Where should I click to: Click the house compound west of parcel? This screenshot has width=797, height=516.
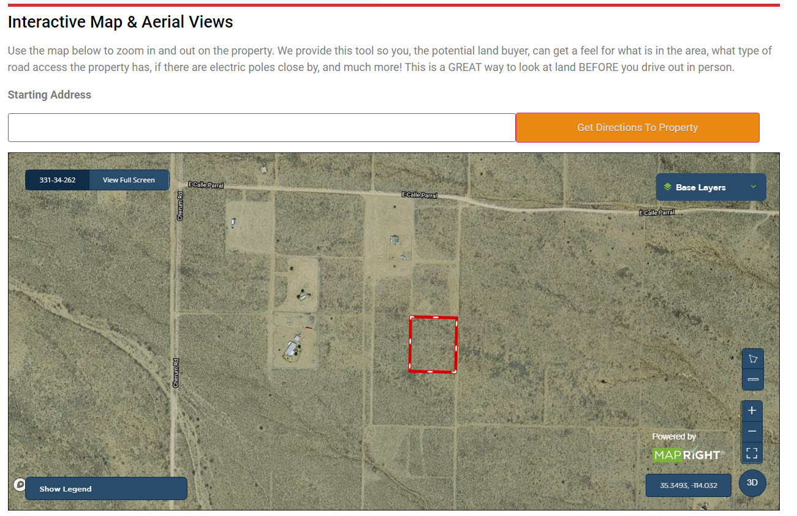click(x=295, y=347)
